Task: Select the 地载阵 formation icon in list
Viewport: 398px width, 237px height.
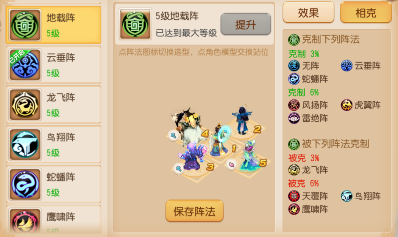Action: point(25,25)
